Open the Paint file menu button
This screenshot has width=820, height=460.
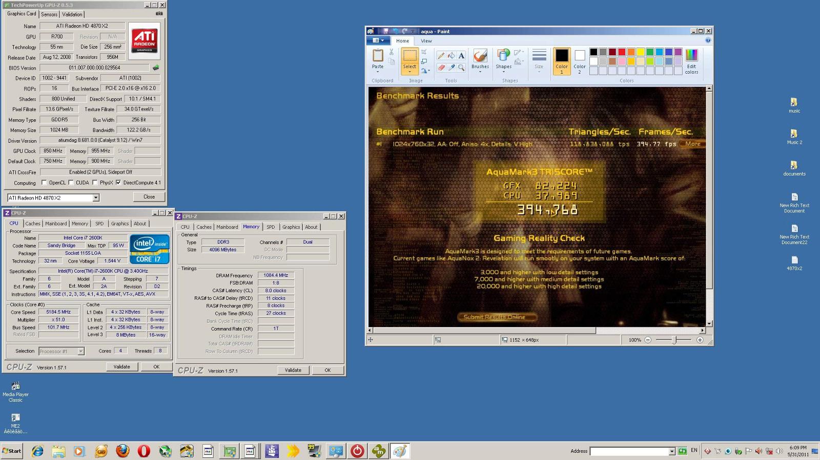click(x=378, y=40)
